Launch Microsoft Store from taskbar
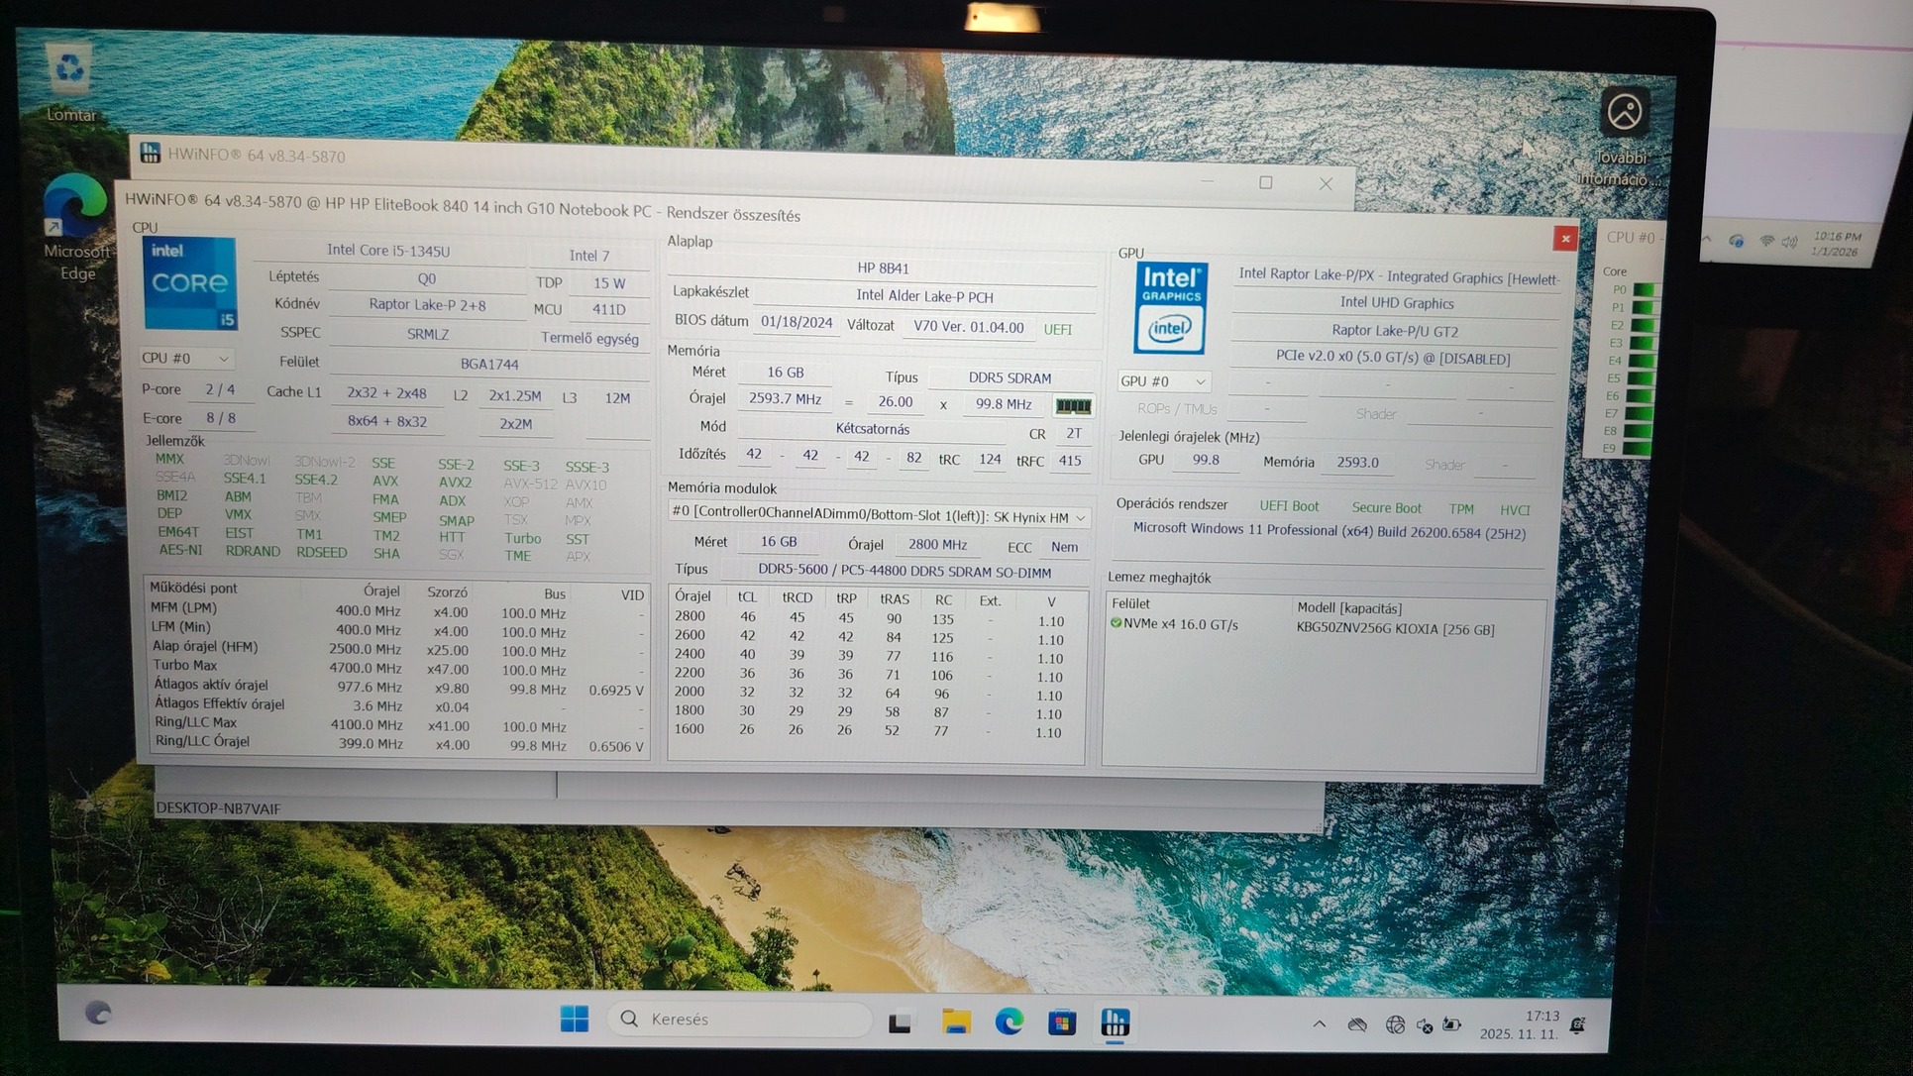 point(1062,1022)
